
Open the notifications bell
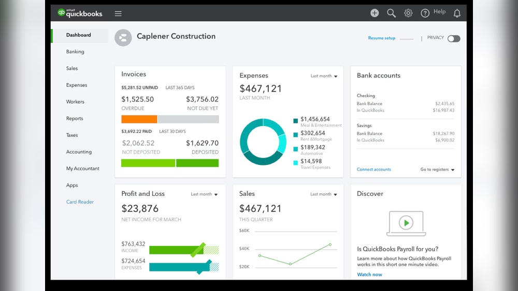(x=457, y=13)
